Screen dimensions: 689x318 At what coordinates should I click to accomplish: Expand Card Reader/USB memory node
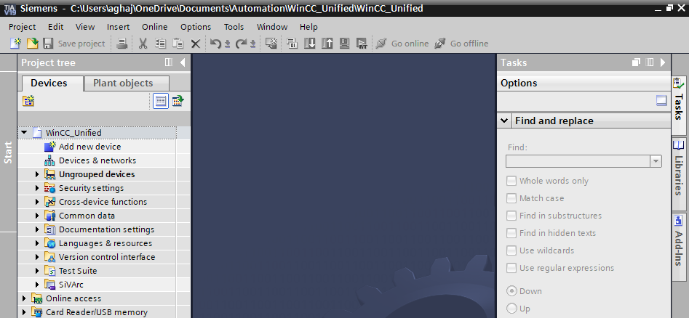[x=24, y=312]
